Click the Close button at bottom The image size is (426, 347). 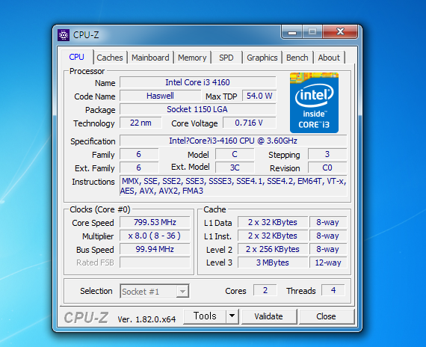point(326,316)
